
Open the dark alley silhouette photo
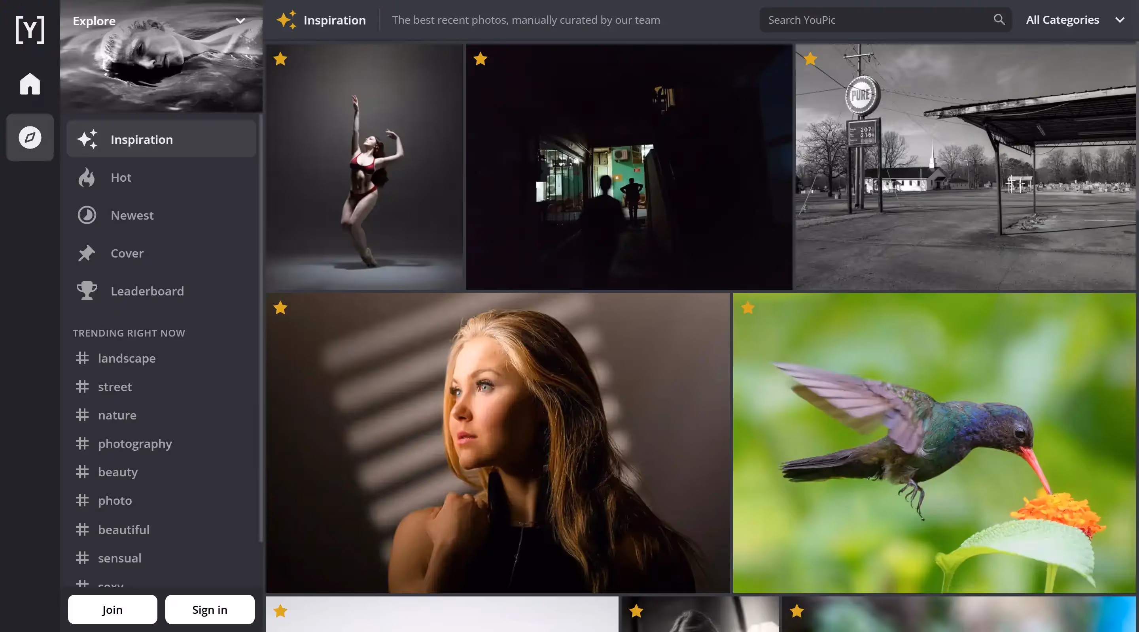point(629,167)
